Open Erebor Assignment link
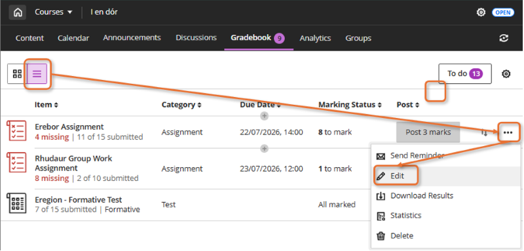The image size is (524, 251). [x=69, y=126]
